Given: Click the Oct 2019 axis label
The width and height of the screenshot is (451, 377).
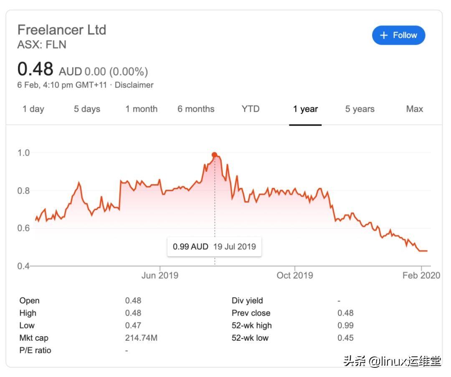Looking at the screenshot, I should pyautogui.click(x=295, y=275).
